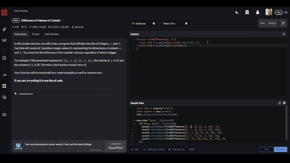Viewport: 290px width, 163px height.
Task: Click the 93% of 3,428 satisfaction rating
Action: coord(38,27)
